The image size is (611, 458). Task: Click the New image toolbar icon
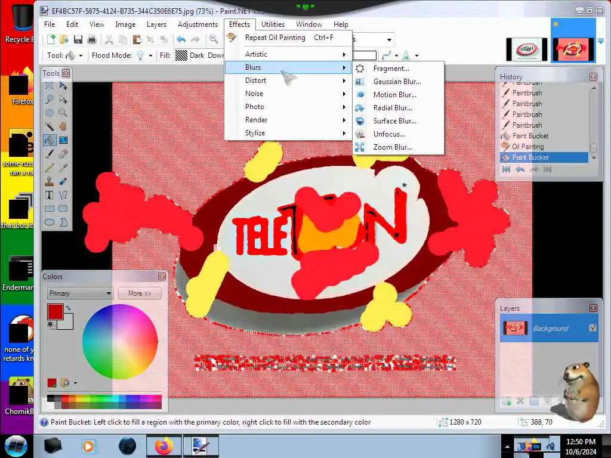51,39
